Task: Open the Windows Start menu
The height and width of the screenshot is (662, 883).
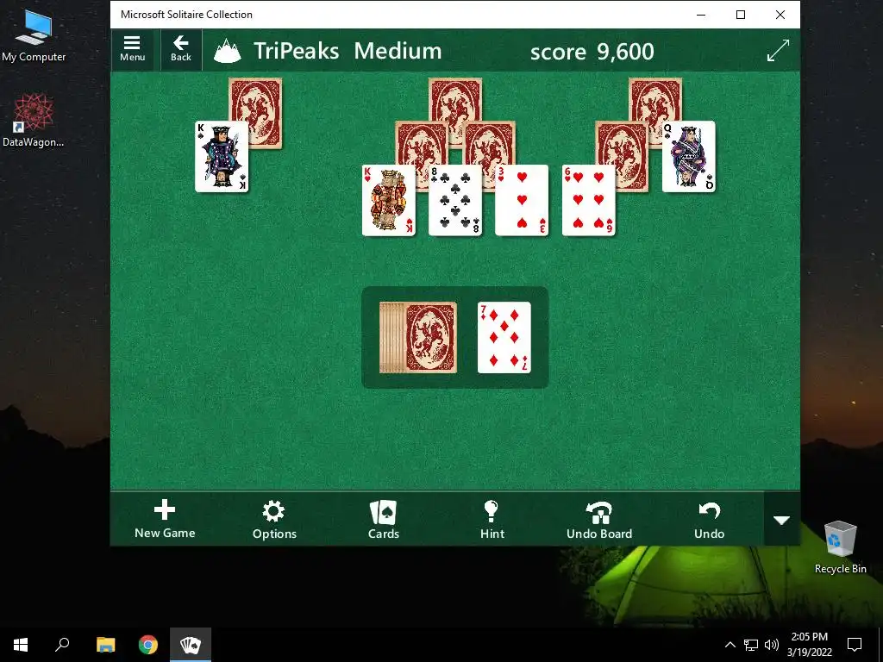Action: pyautogui.click(x=21, y=645)
